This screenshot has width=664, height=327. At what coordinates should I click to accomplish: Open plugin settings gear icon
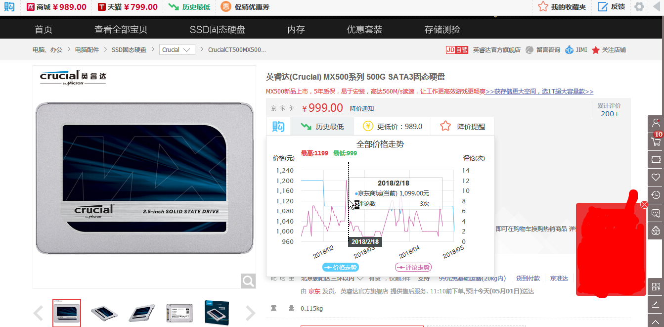point(639,7)
